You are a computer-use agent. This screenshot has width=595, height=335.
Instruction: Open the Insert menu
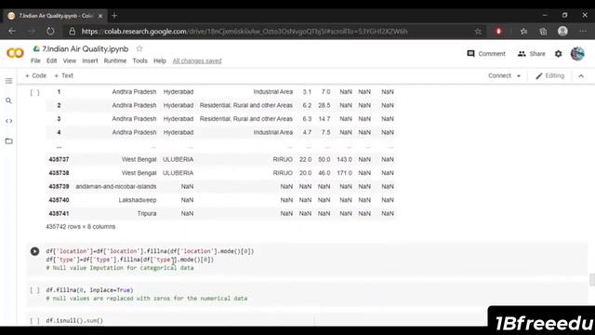(90, 60)
